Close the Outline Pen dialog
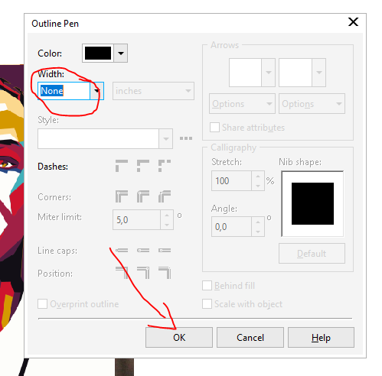The image size is (382, 376). pyautogui.click(x=353, y=22)
